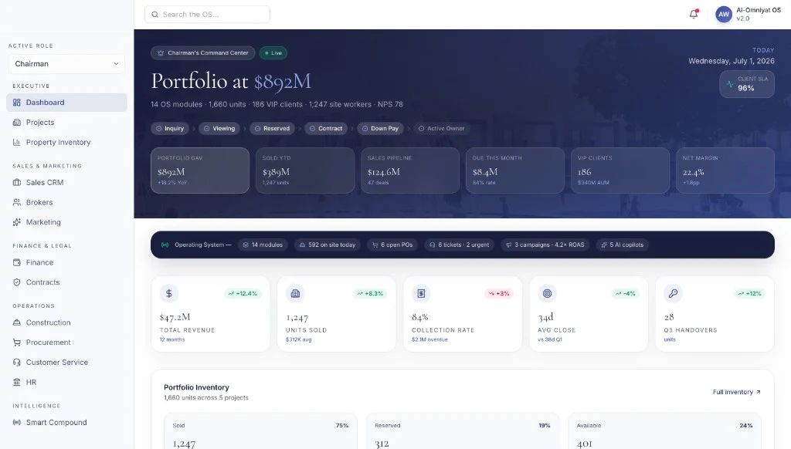Click the Customer Service headset icon

pyautogui.click(x=17, y=363)
